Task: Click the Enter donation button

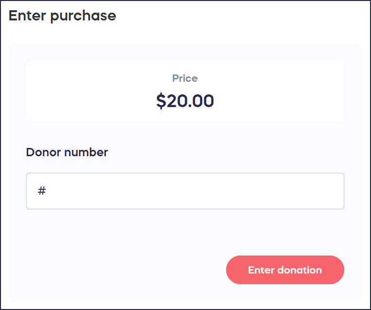Action: point(285,270)
